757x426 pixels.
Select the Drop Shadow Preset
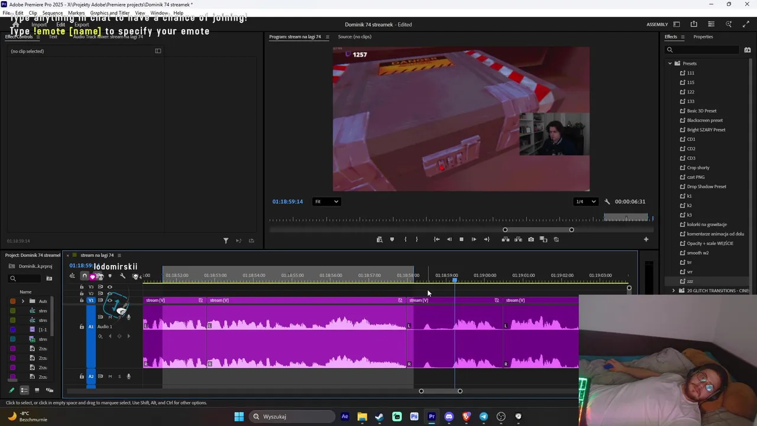tap(707, 186)
